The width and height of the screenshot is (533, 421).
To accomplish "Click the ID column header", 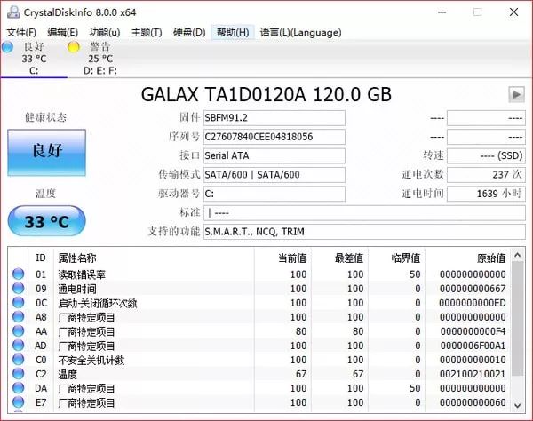I will pyautogui.click(x=41, y=258).
